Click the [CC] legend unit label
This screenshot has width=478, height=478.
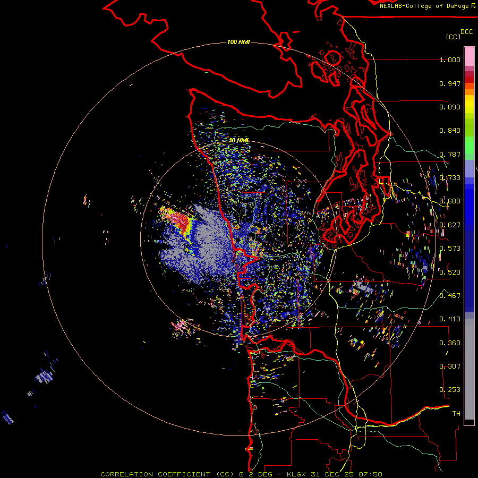tap(453, 37)
